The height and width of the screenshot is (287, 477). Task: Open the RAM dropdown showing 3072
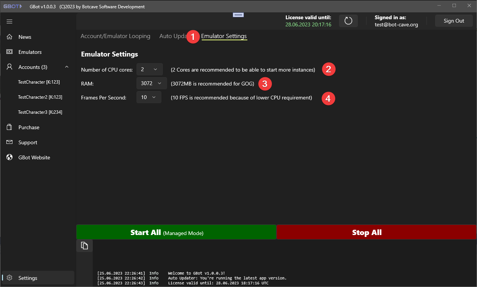(x=151, y=83)
